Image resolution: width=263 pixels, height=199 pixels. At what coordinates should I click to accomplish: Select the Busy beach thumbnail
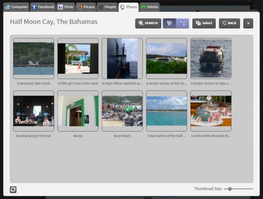[122, 111]
